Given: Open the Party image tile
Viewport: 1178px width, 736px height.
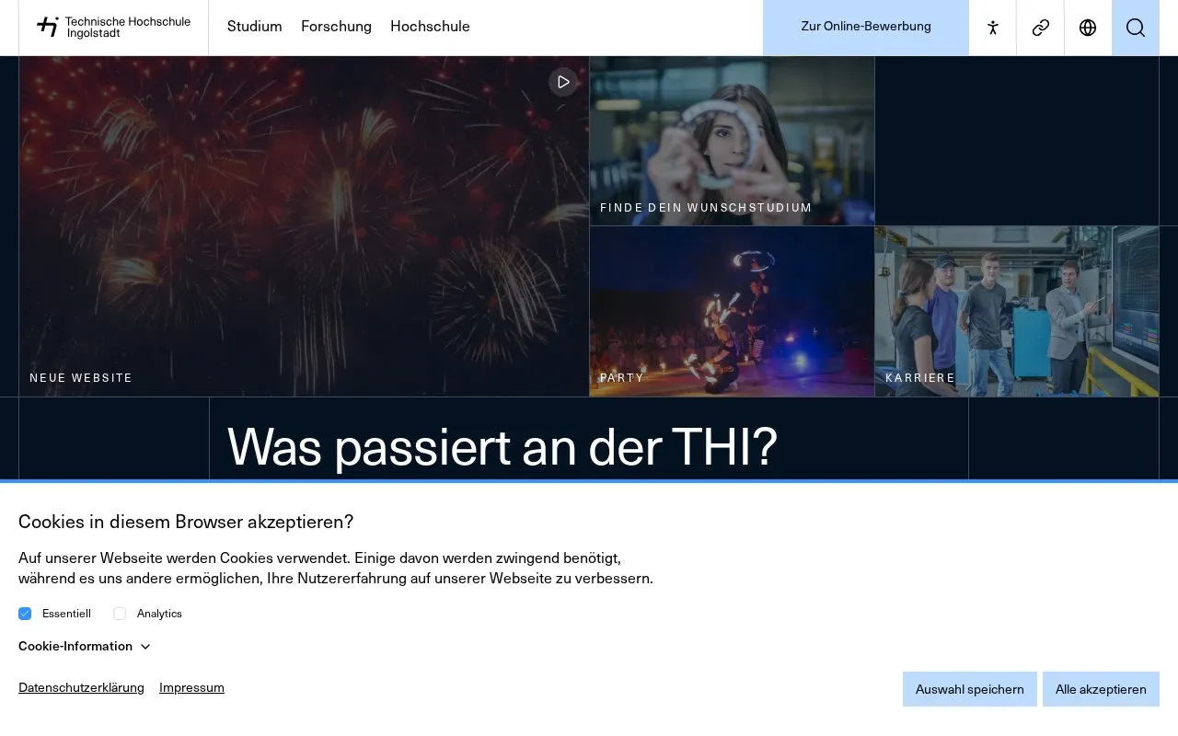Looking at the screenshot, I should [x=732, y=312].
